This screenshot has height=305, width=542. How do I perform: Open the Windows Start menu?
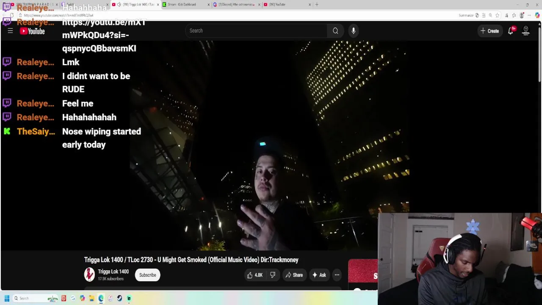click(7, 298)
